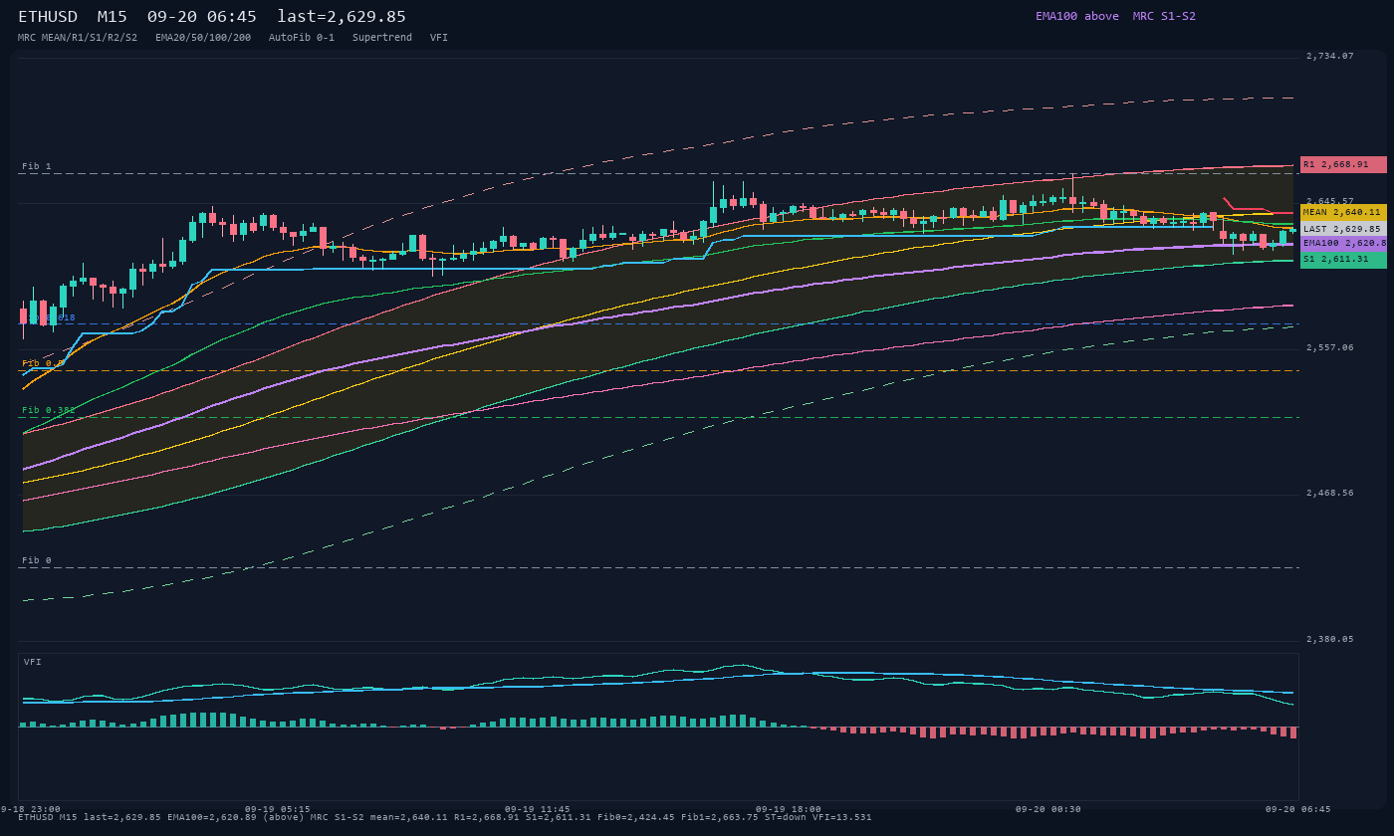Click the 09-19 11:45 time axis label
Screen dimensions: 1394x836
coord(538,809)
